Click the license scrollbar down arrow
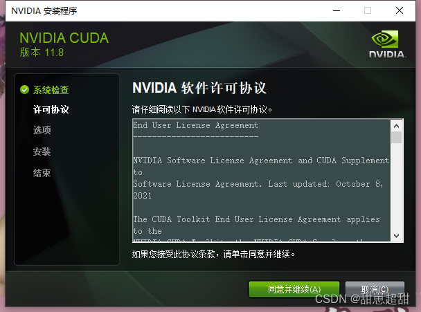This screenshot has height=312, width=421. pos(396,235)
